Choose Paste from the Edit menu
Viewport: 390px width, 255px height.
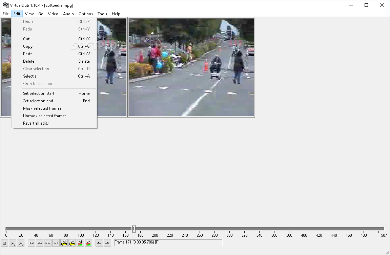(x=54, y=54)
